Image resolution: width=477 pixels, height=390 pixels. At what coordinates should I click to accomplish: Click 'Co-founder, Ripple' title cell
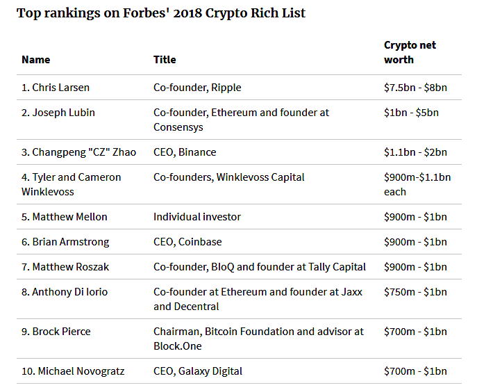click(197, 88)
